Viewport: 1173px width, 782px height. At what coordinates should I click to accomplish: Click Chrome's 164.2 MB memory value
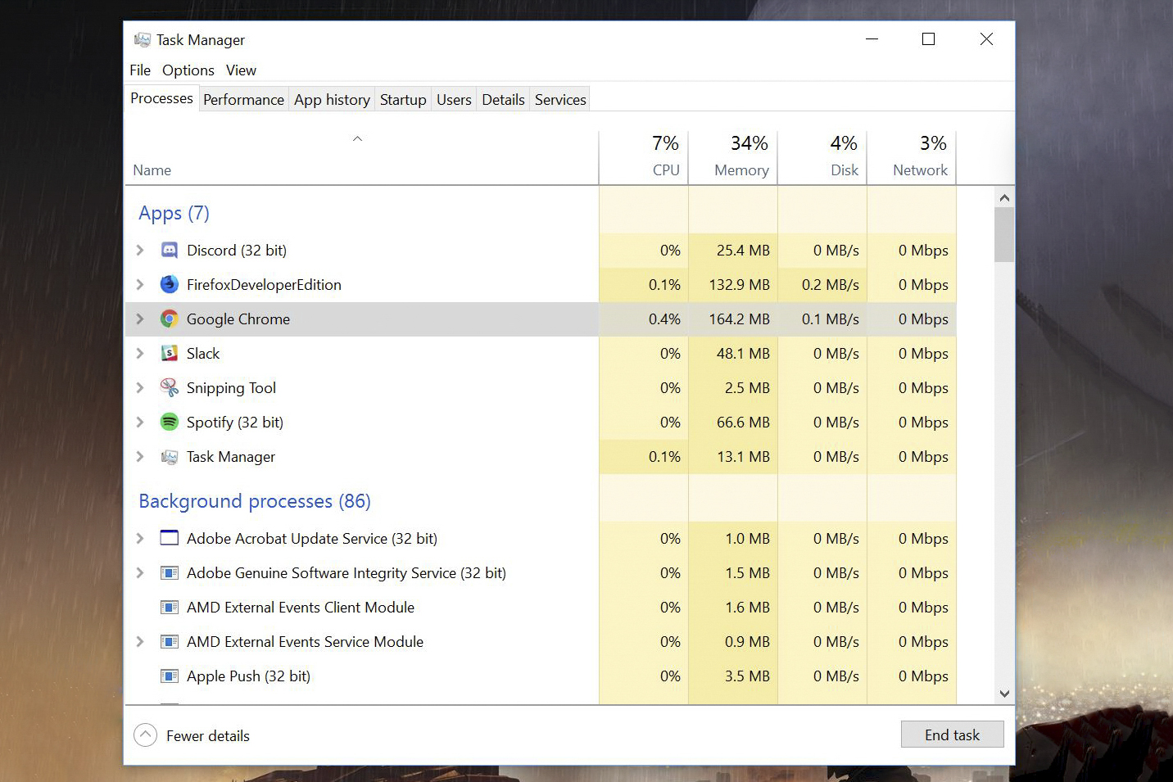739,319
